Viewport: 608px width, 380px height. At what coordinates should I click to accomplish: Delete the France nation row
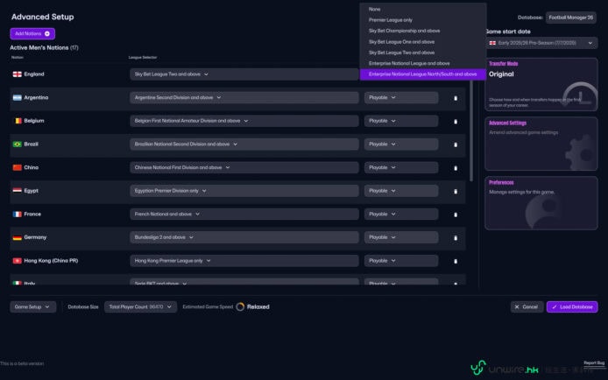point(456,215)
